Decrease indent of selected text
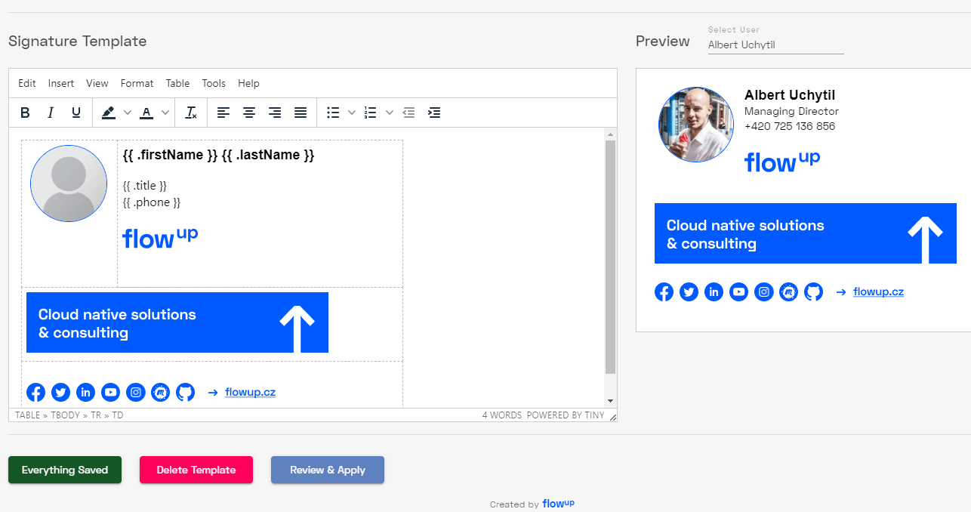971x512 pixels. click(408, 113)
